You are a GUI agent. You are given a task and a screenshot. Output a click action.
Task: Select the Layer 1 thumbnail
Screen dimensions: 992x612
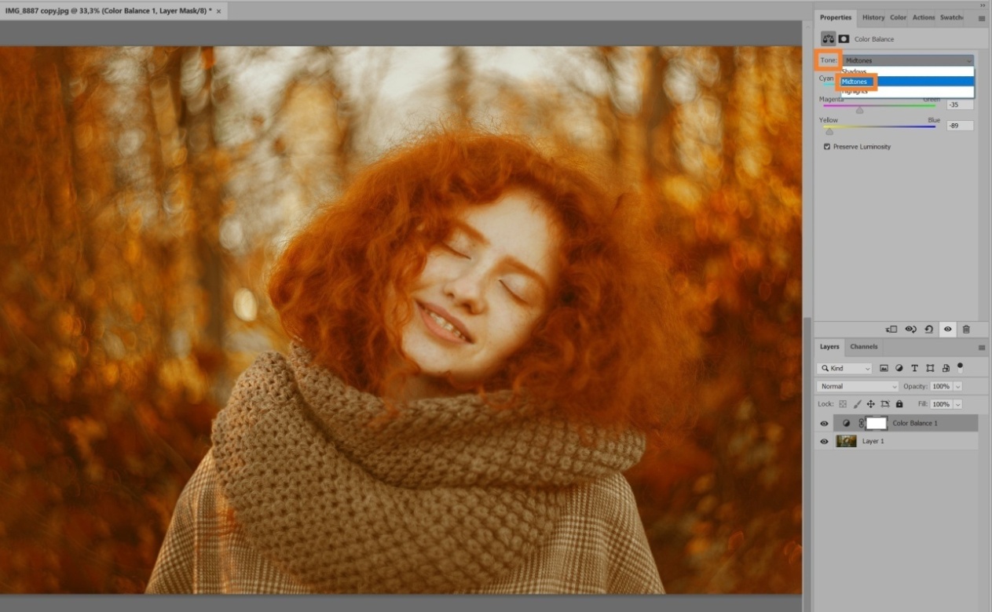pos(846,442)
